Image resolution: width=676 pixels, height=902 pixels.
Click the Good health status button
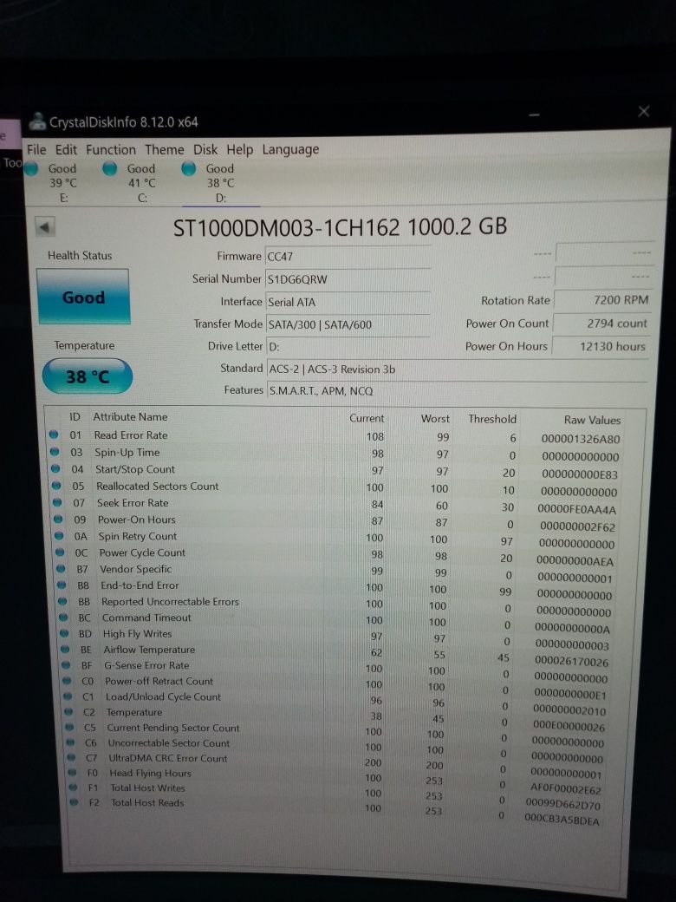pyautogui.click(x=83, y=297)
